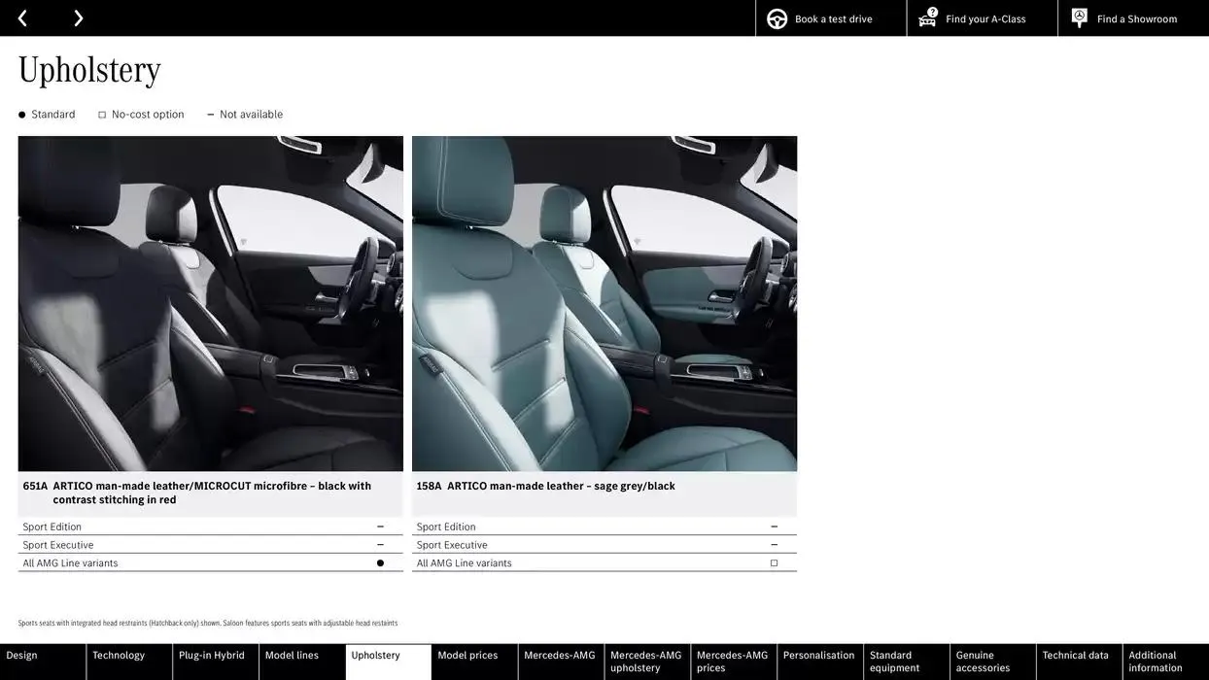Select the 158A ARTICO sage grey caption
The image size is (1209, 680).
pyautogui.click(x=546, y=486)
